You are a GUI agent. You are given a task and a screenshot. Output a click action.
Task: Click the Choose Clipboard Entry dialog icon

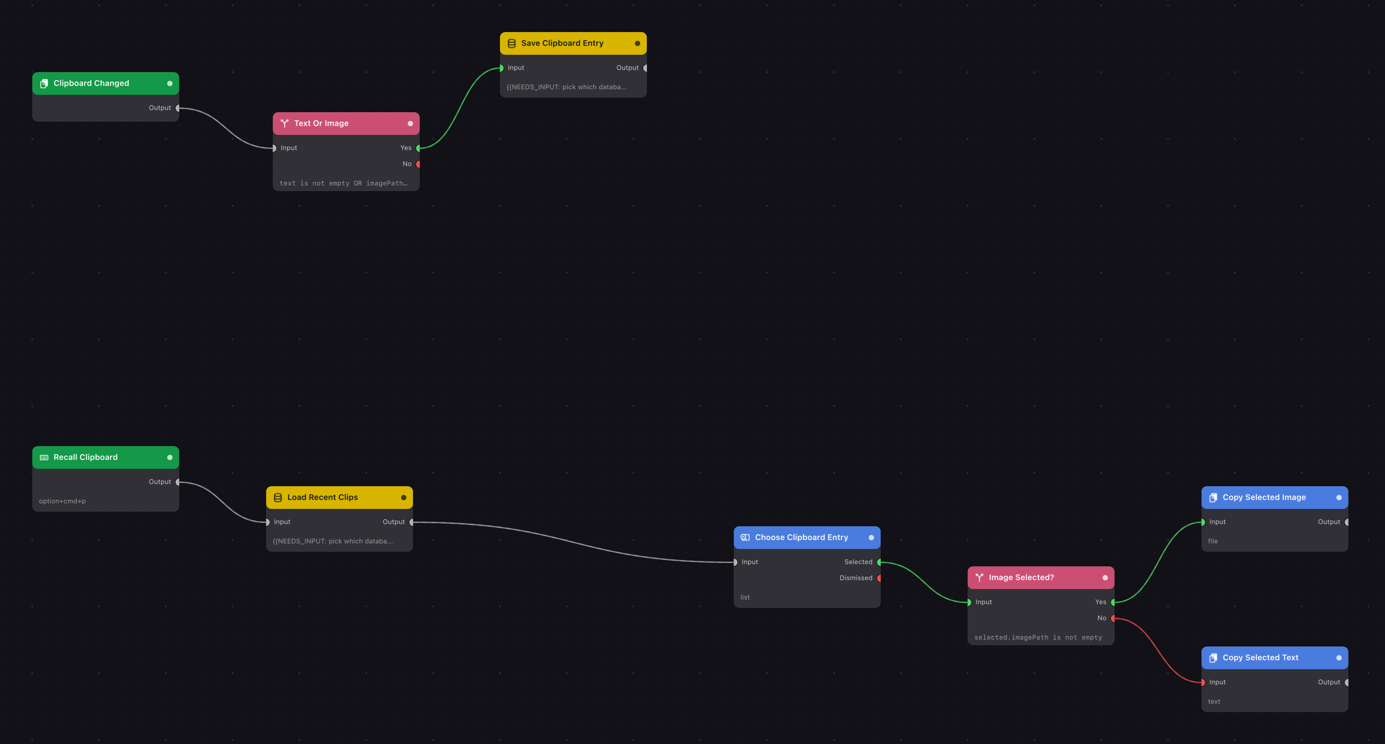click(745, 538)
